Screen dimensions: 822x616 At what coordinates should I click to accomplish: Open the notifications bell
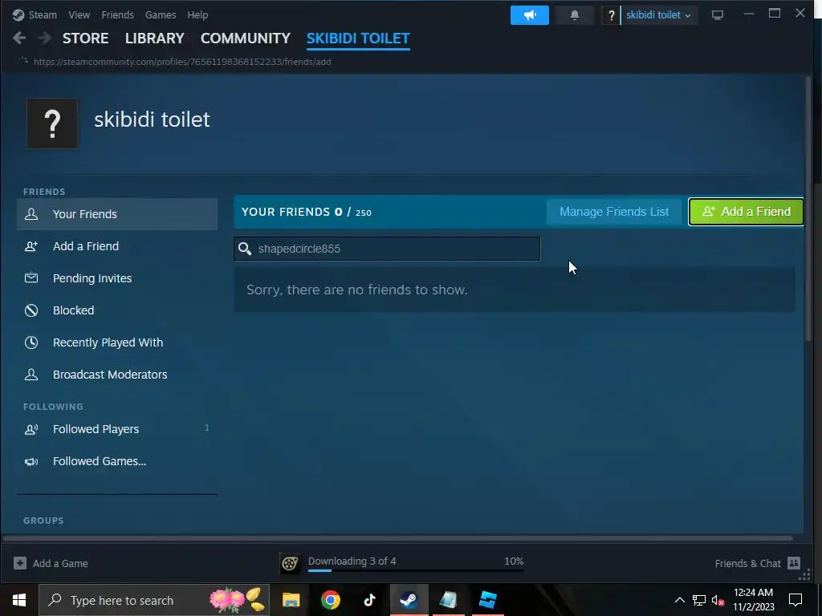(575, 15)
